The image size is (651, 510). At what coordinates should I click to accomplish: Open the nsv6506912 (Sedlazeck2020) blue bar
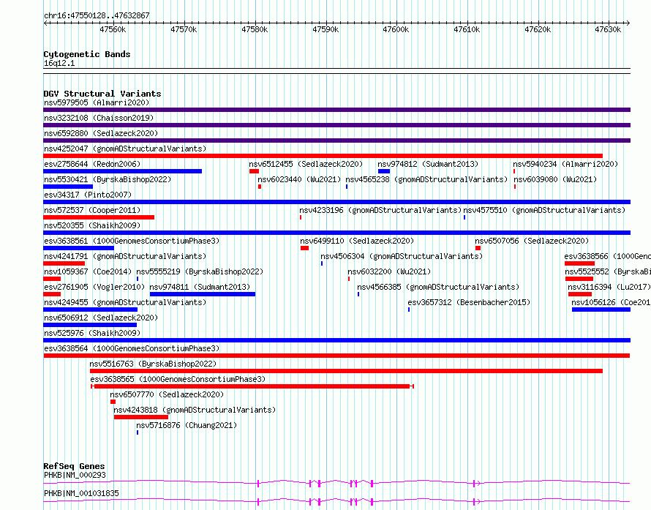click(x=90, y=325)
